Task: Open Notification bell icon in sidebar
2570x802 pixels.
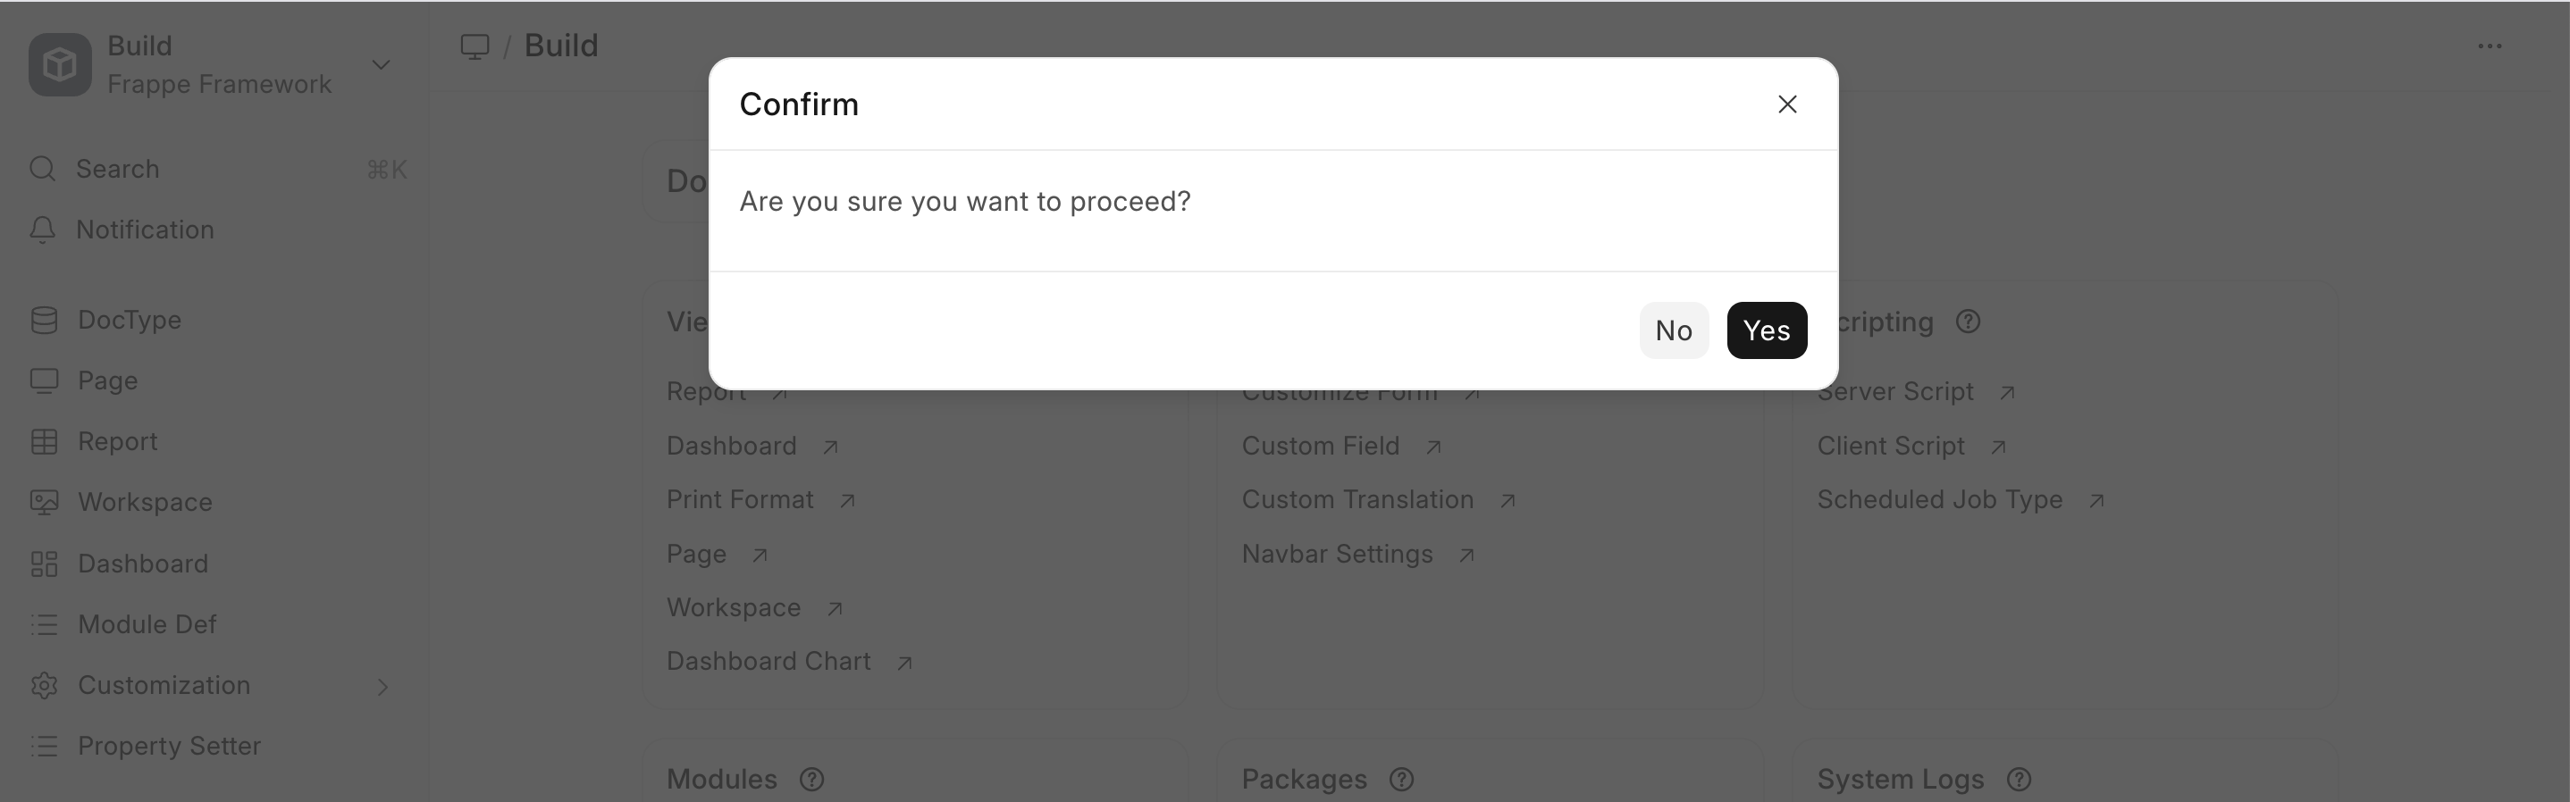Action: click(43, 230)
